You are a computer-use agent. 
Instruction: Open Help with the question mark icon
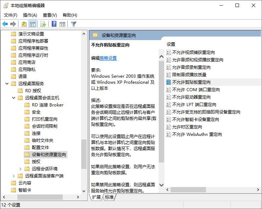pos(54,24)
